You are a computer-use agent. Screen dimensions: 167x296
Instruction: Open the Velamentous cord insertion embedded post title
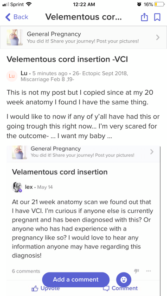point(60,172)
